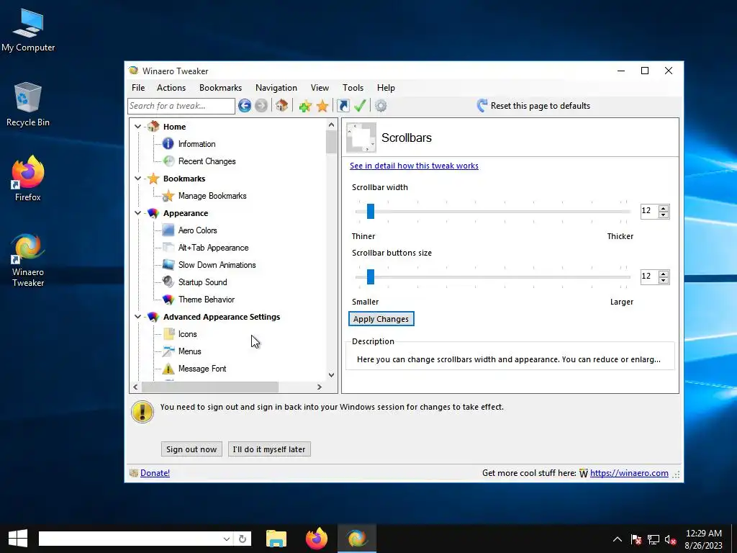Open the Bookmarks menu
This screenshot has width=737, height=553.
pyautogui.click(x=220, y=88)
